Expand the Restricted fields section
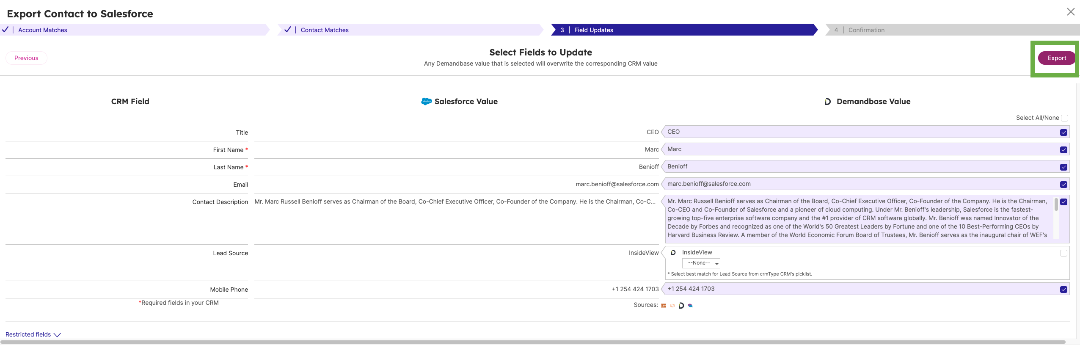The image size is (1080, 356). [33, 334]
